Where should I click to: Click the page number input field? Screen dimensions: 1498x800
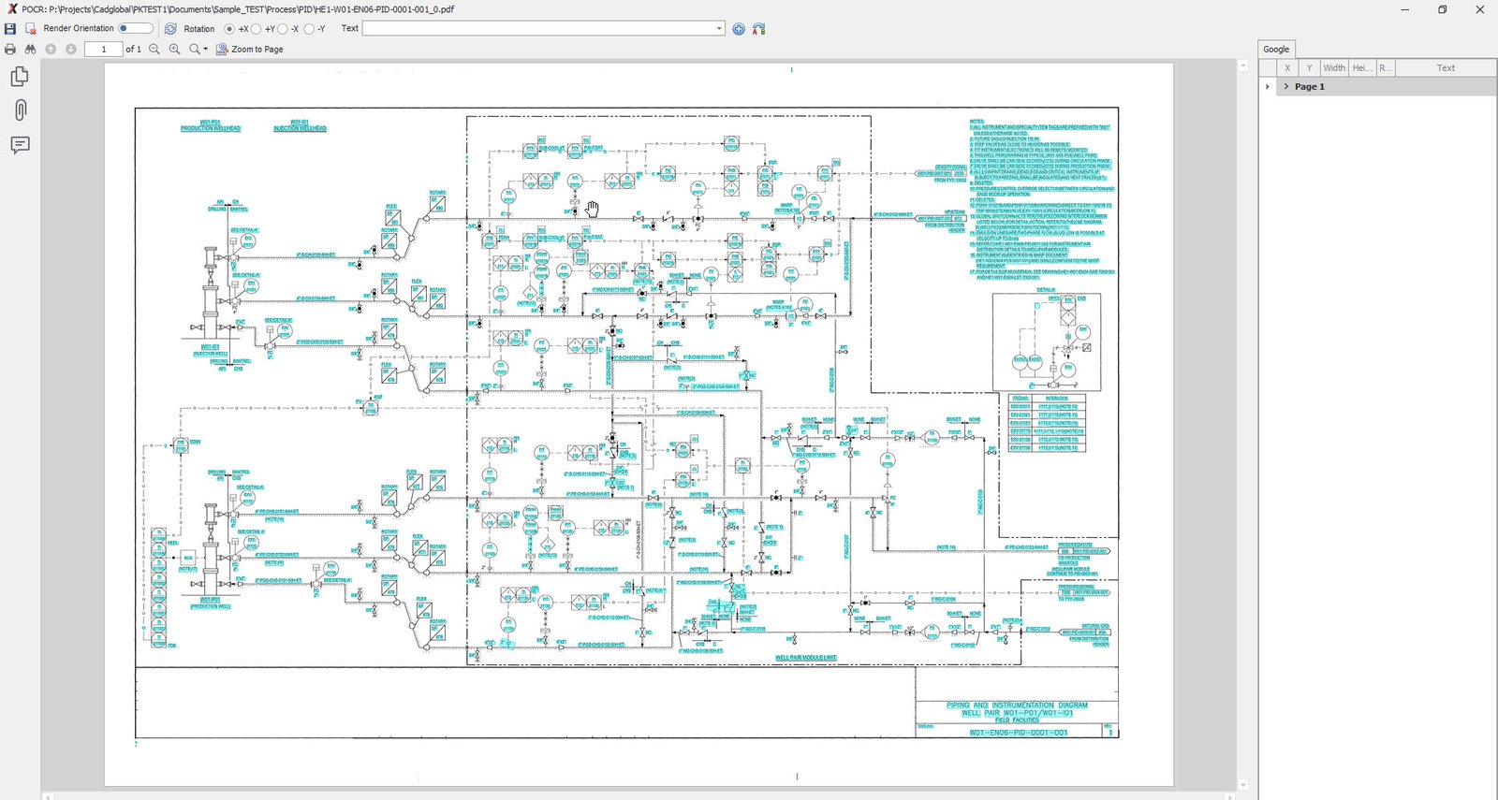pyautogui.click(x=103, y=50)
